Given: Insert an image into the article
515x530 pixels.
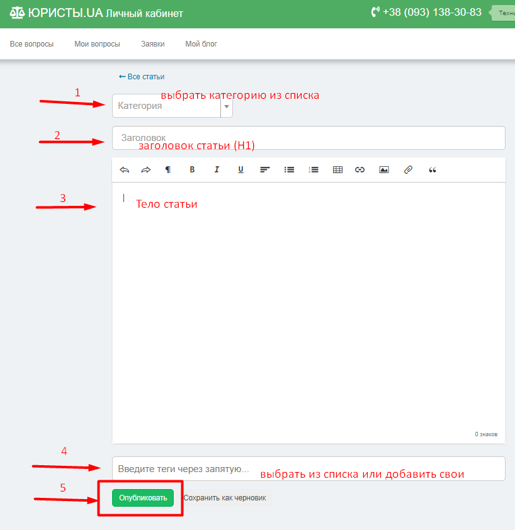Looking at the screenshot, I should click(384, 170).
